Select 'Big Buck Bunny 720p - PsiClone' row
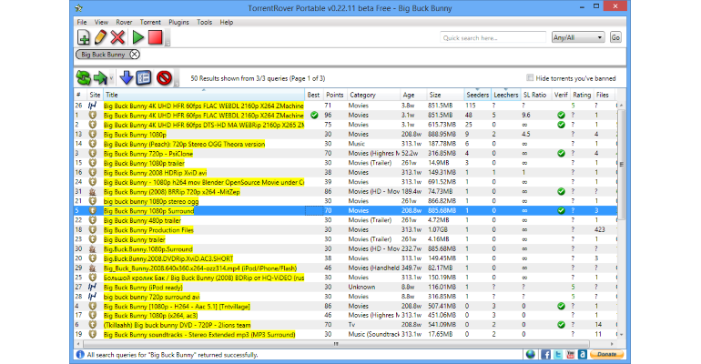 pos(346,153)
